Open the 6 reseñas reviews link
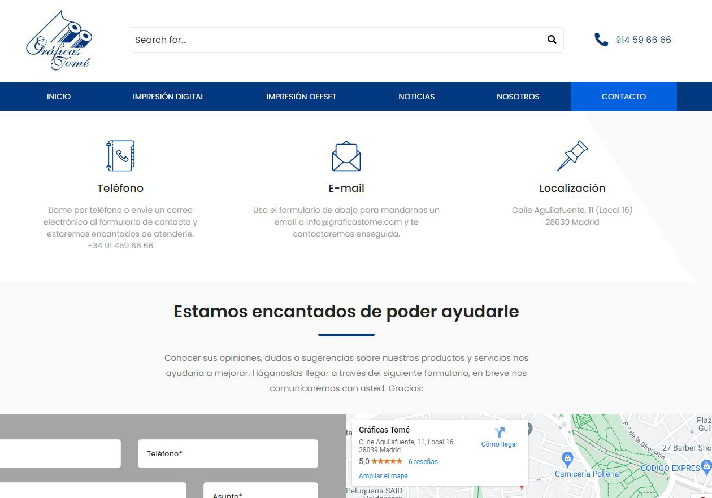The height and width of the screenshot is (498, 712). [x=423, y=462]
